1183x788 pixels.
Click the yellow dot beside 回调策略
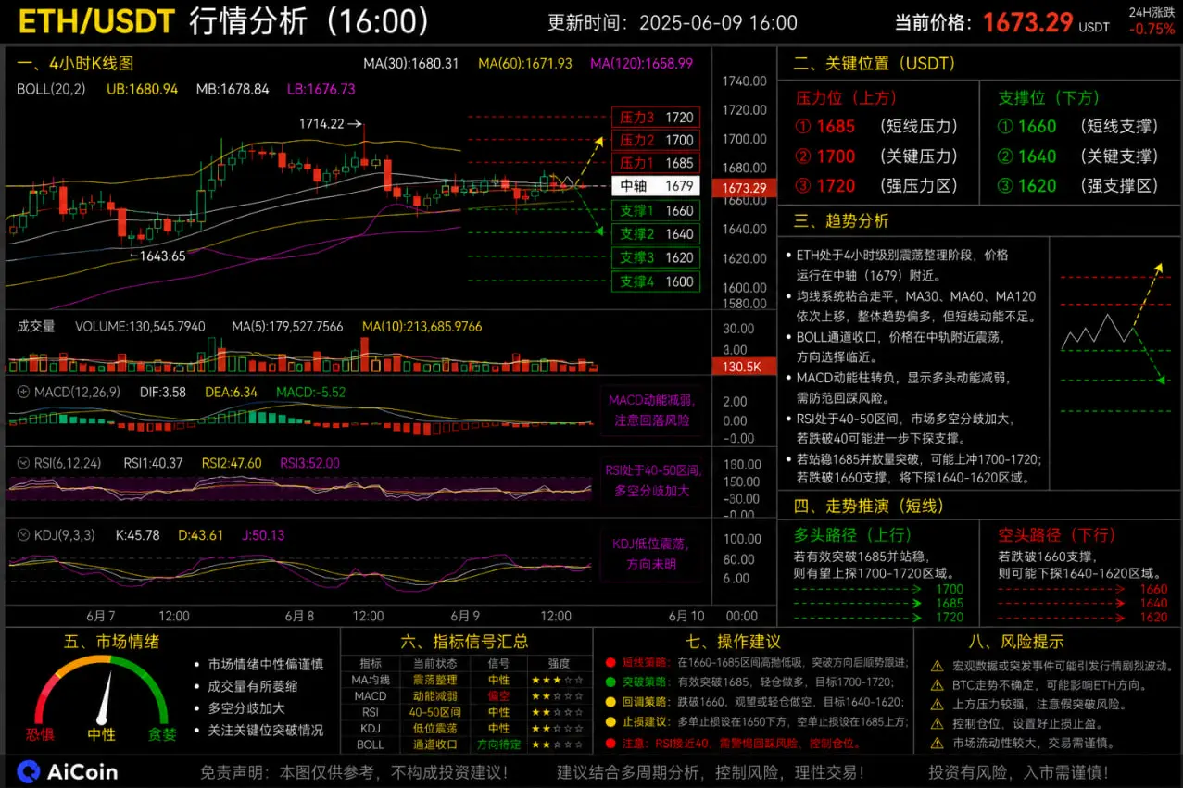610,702
